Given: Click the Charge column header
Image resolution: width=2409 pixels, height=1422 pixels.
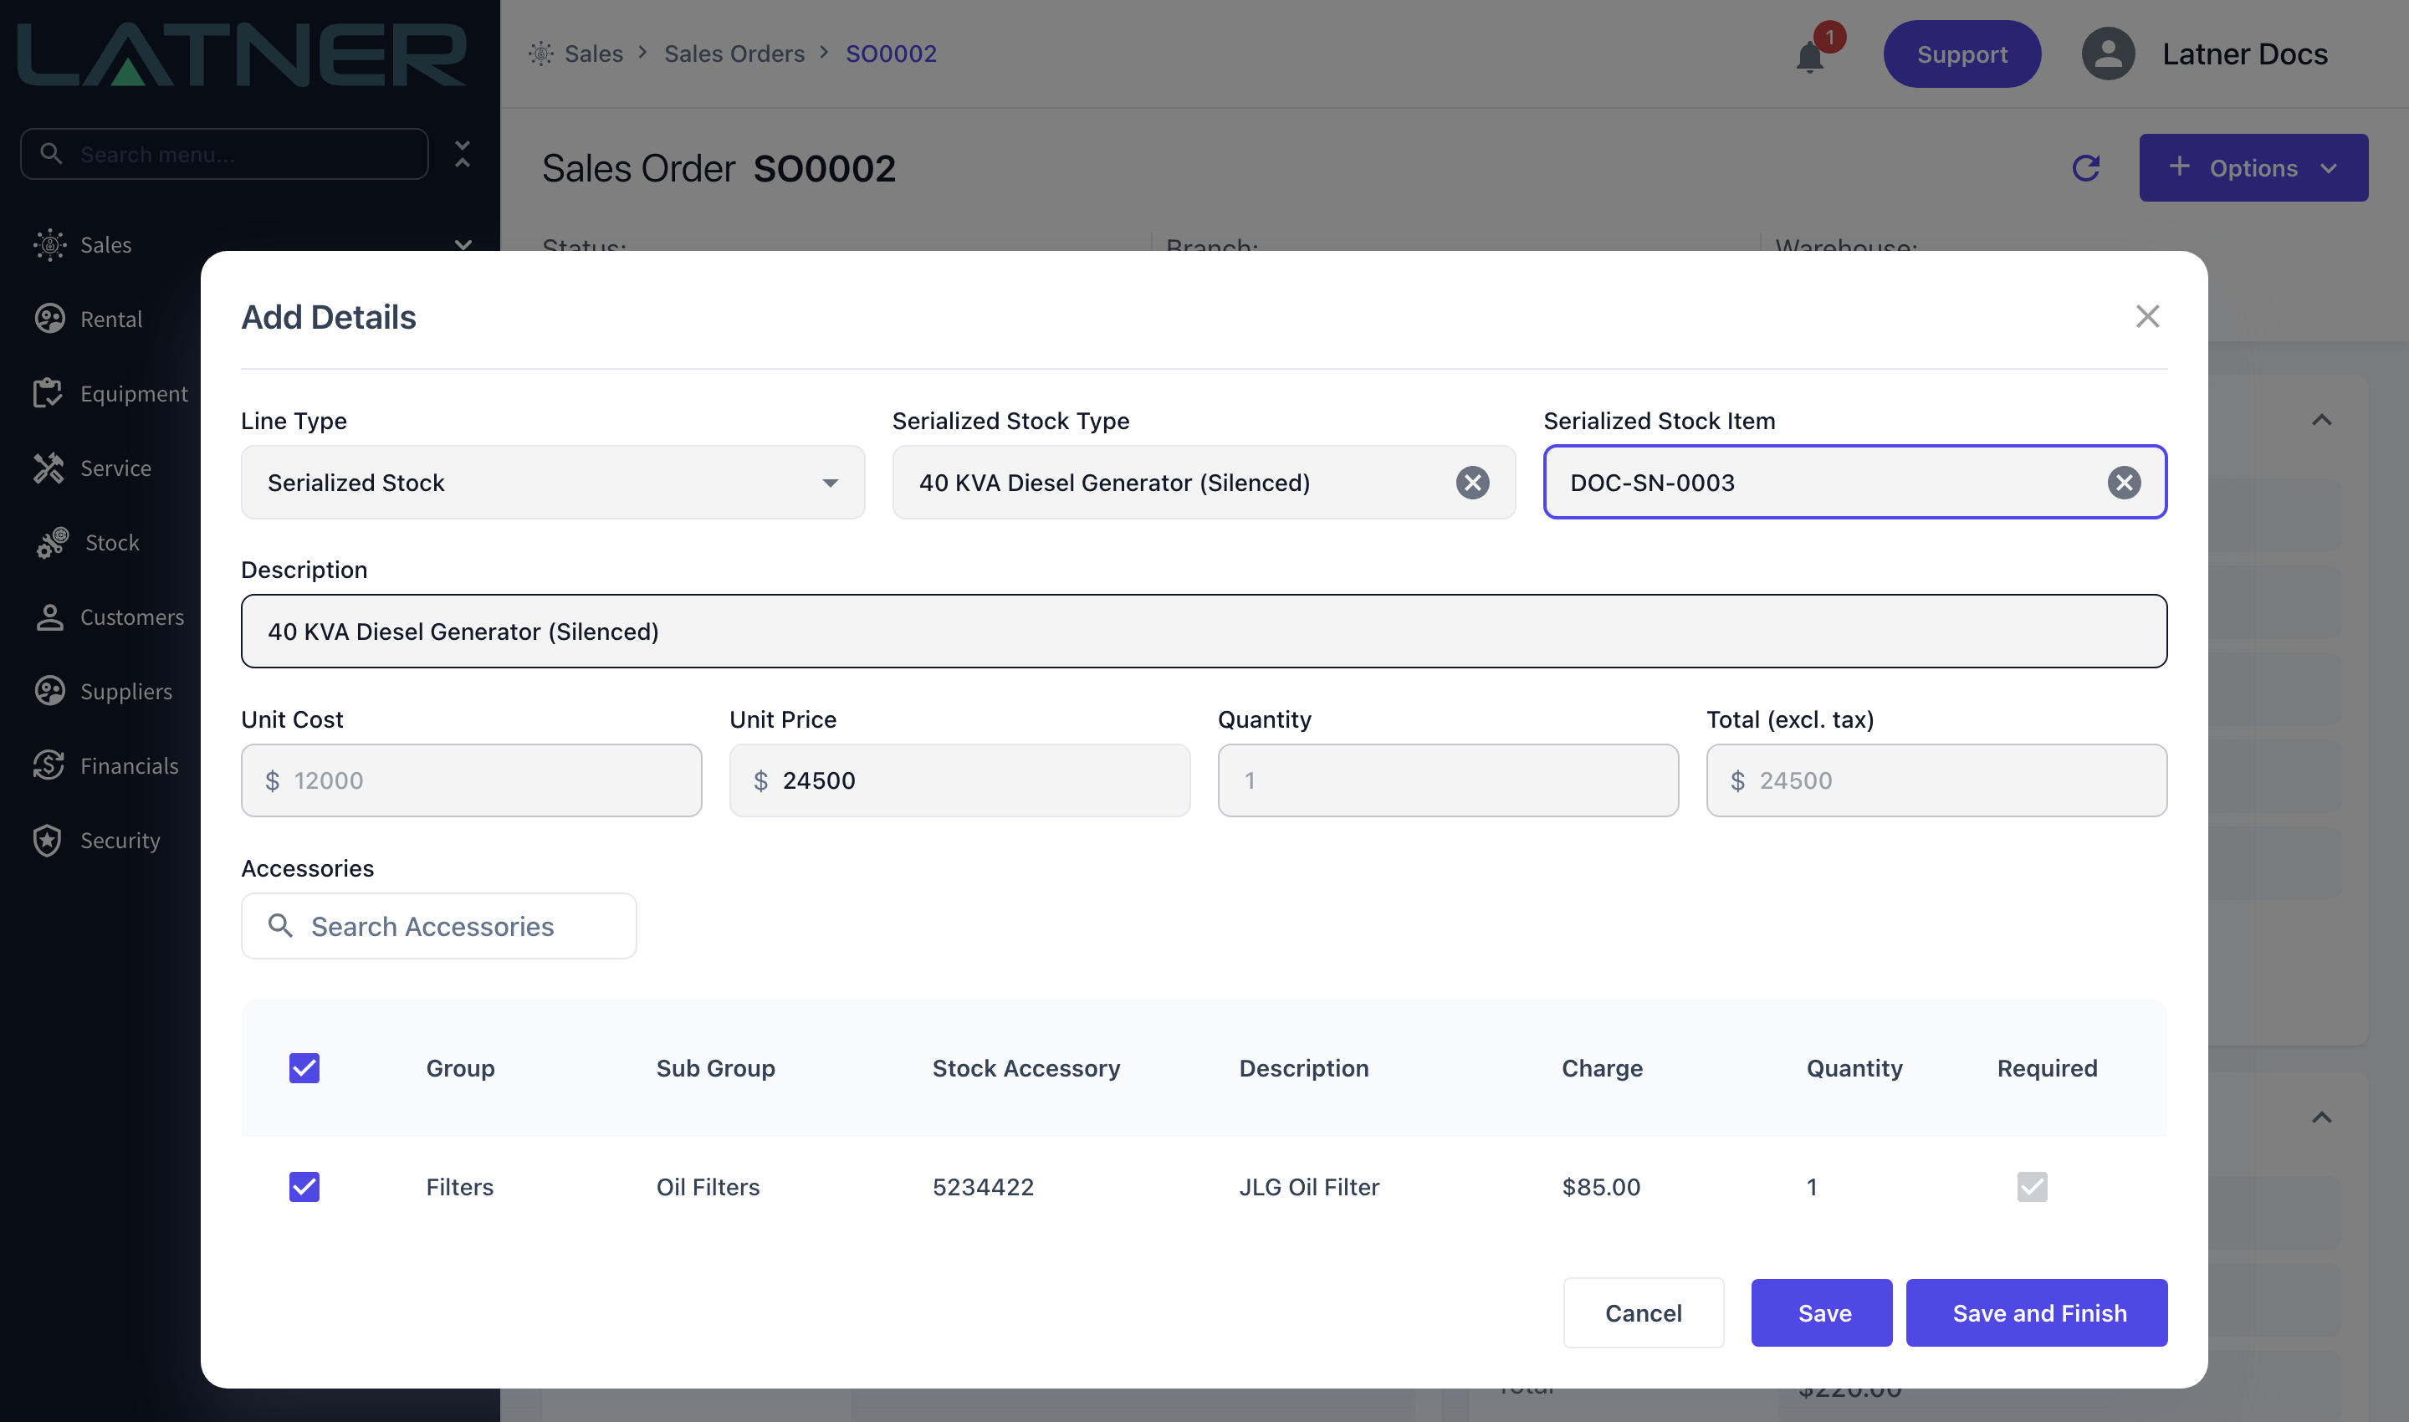Looking at the screenshot, I should tap(1601, 1067).
